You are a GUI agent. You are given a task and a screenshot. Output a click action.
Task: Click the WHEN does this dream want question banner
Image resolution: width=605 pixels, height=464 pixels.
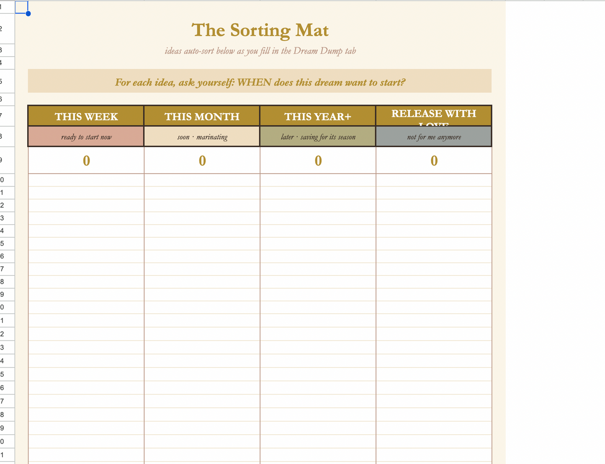pos(260,81)
